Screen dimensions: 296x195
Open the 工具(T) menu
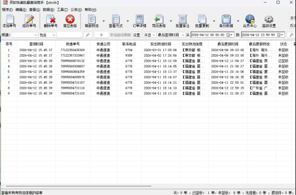click(x=62, y=10)
